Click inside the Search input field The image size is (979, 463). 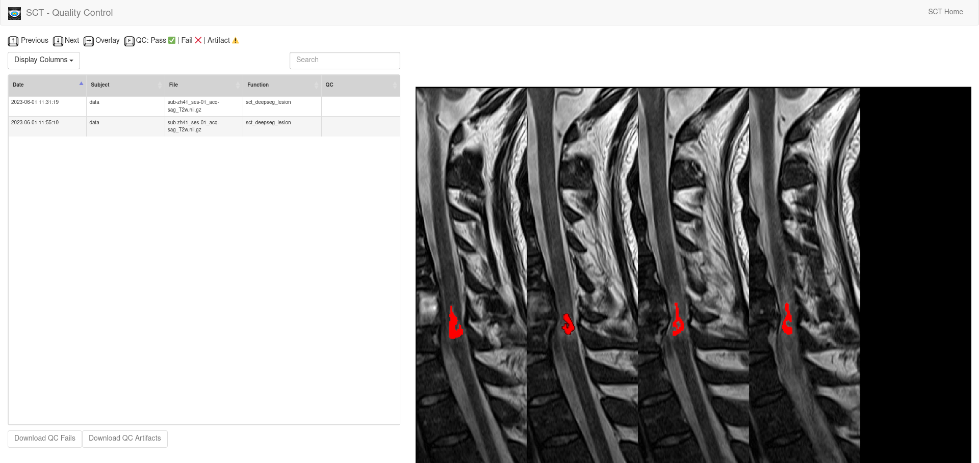coord(345,60)
